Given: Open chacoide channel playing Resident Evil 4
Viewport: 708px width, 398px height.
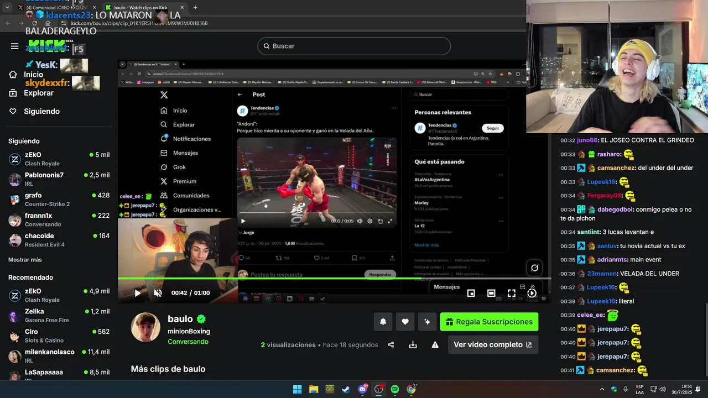Looking at the screenshot, I should click(x=59, y=240).
